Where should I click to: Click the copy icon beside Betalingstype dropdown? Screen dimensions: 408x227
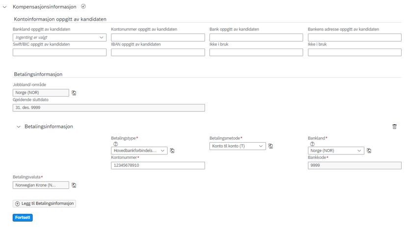172,151
